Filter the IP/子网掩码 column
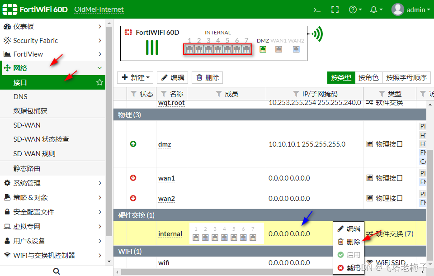 pos(296,94)
